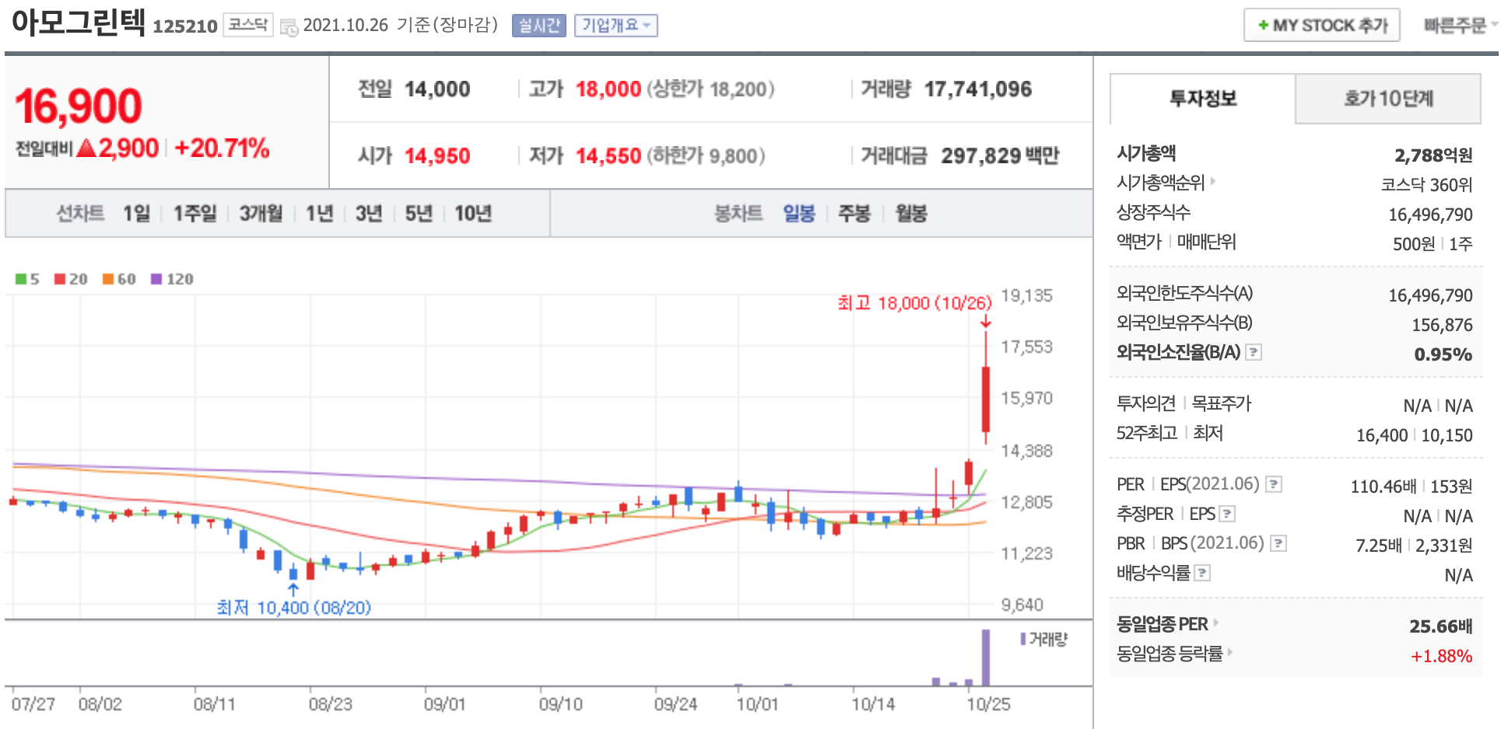This screenshot has width=1508, height=729.
Task: Click the 아모그린텍 stock name heading
Action: tap(79, 22)
